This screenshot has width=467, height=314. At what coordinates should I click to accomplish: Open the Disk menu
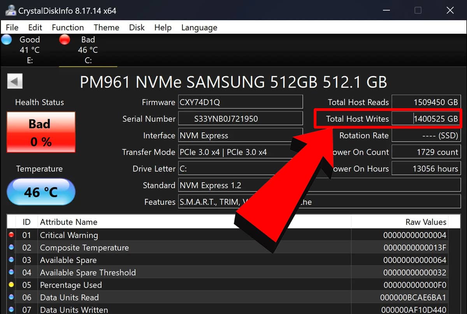pyautogui.click(x=137, y=27)
